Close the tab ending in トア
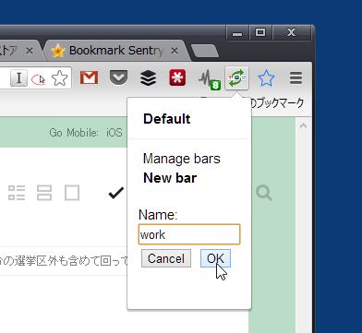This screenshot has width=362, height=333. point(30,51)
